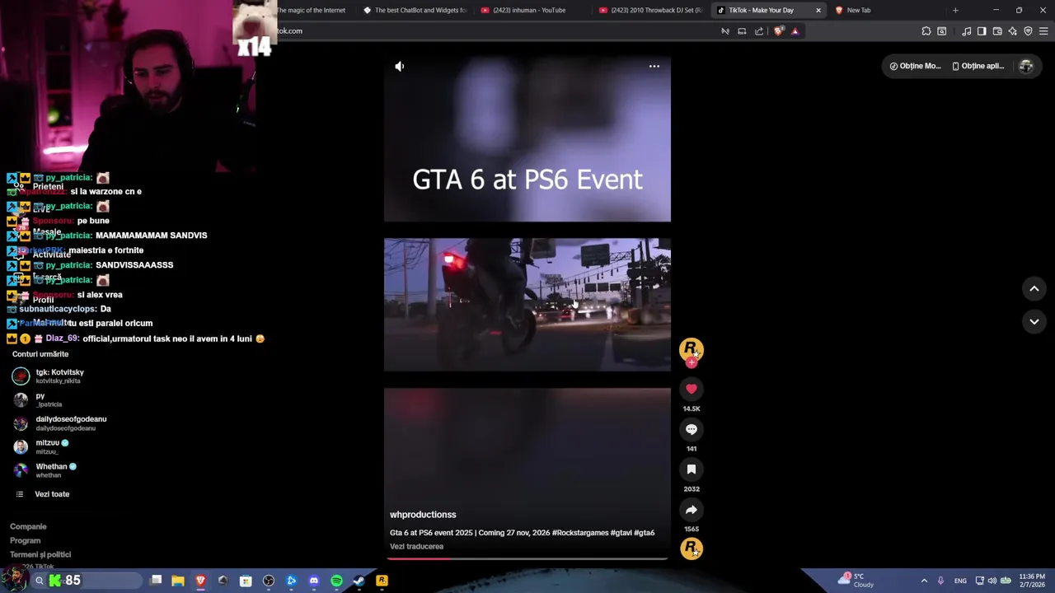Screen dimensions: 1055x593
Task: Click the #Rockstargames hashtag
Action: click(579, 533)
